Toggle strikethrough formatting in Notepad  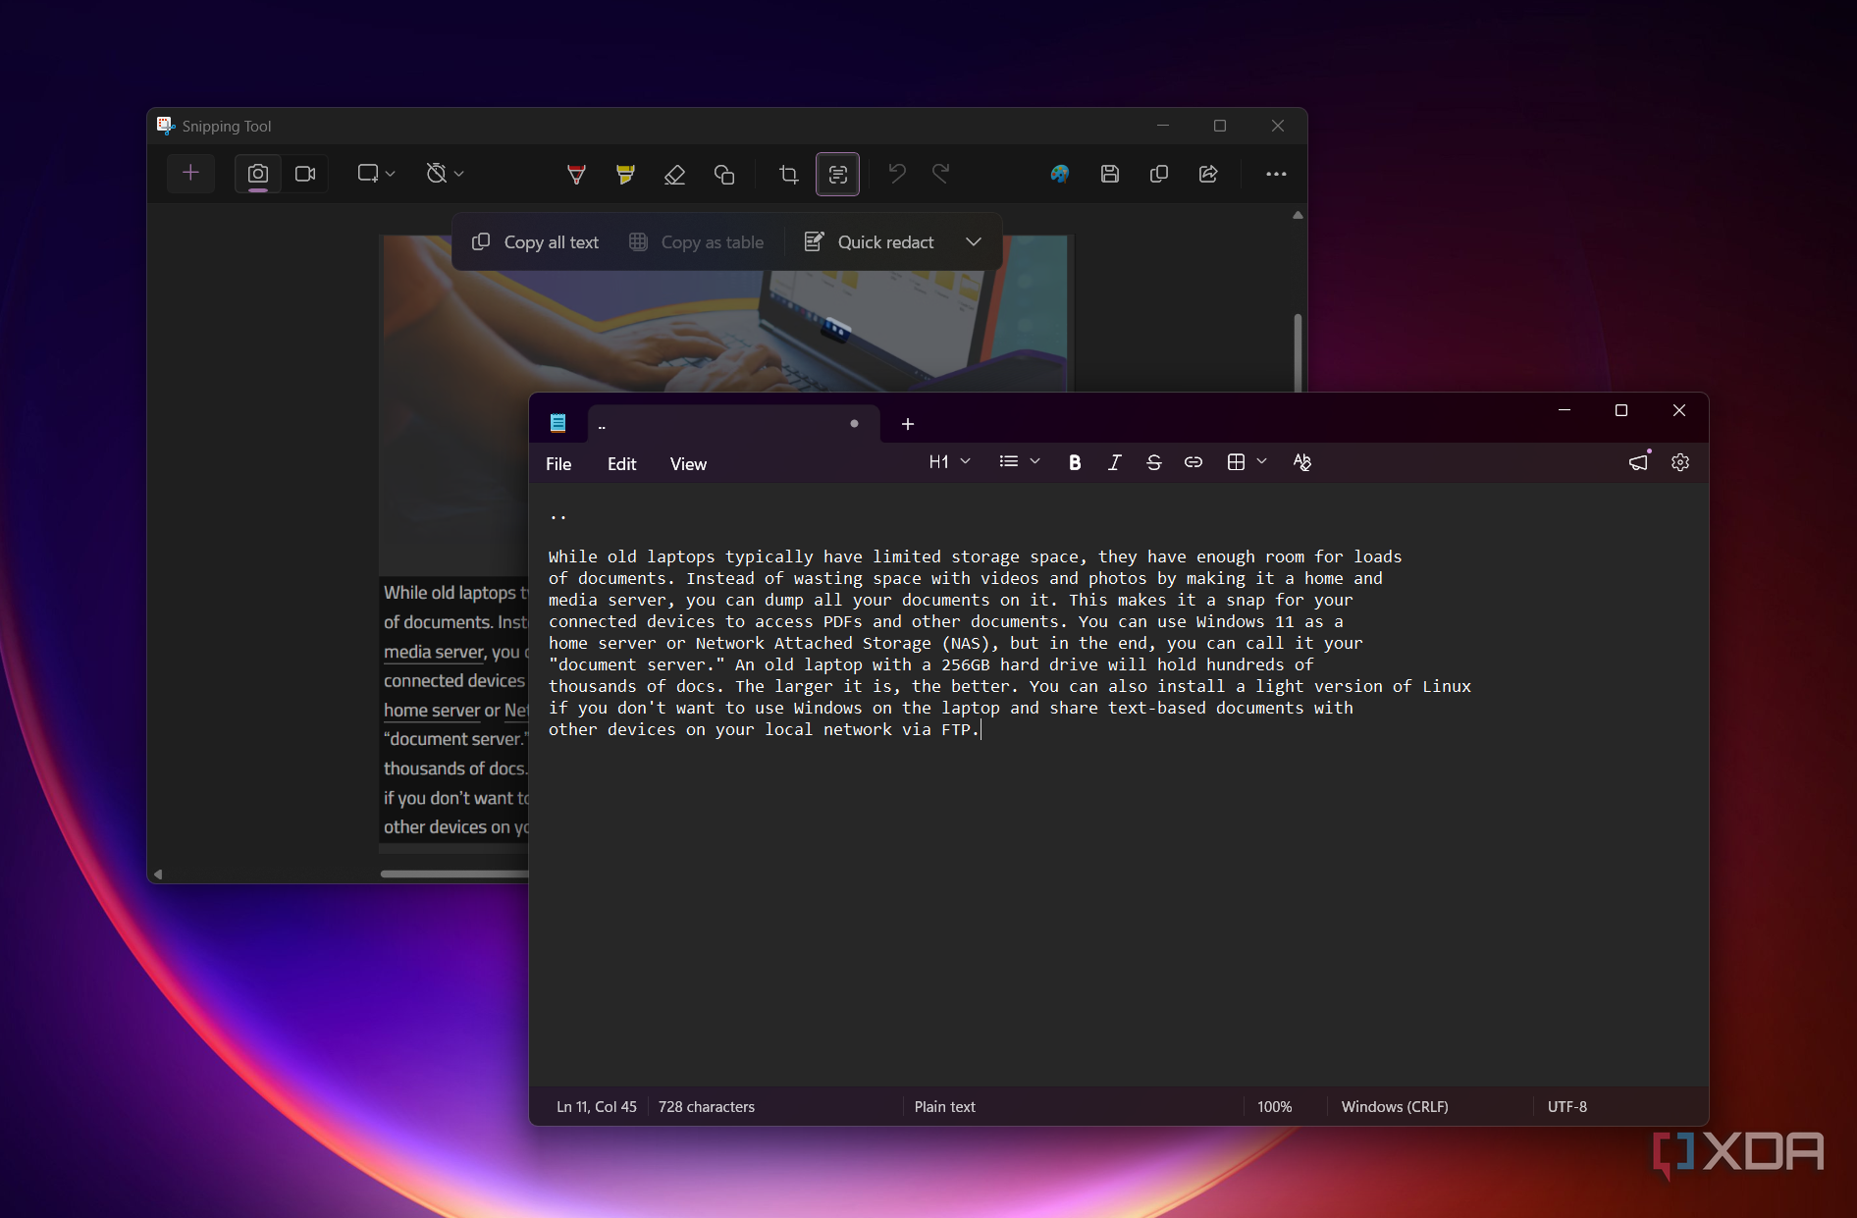(1153, 462)
